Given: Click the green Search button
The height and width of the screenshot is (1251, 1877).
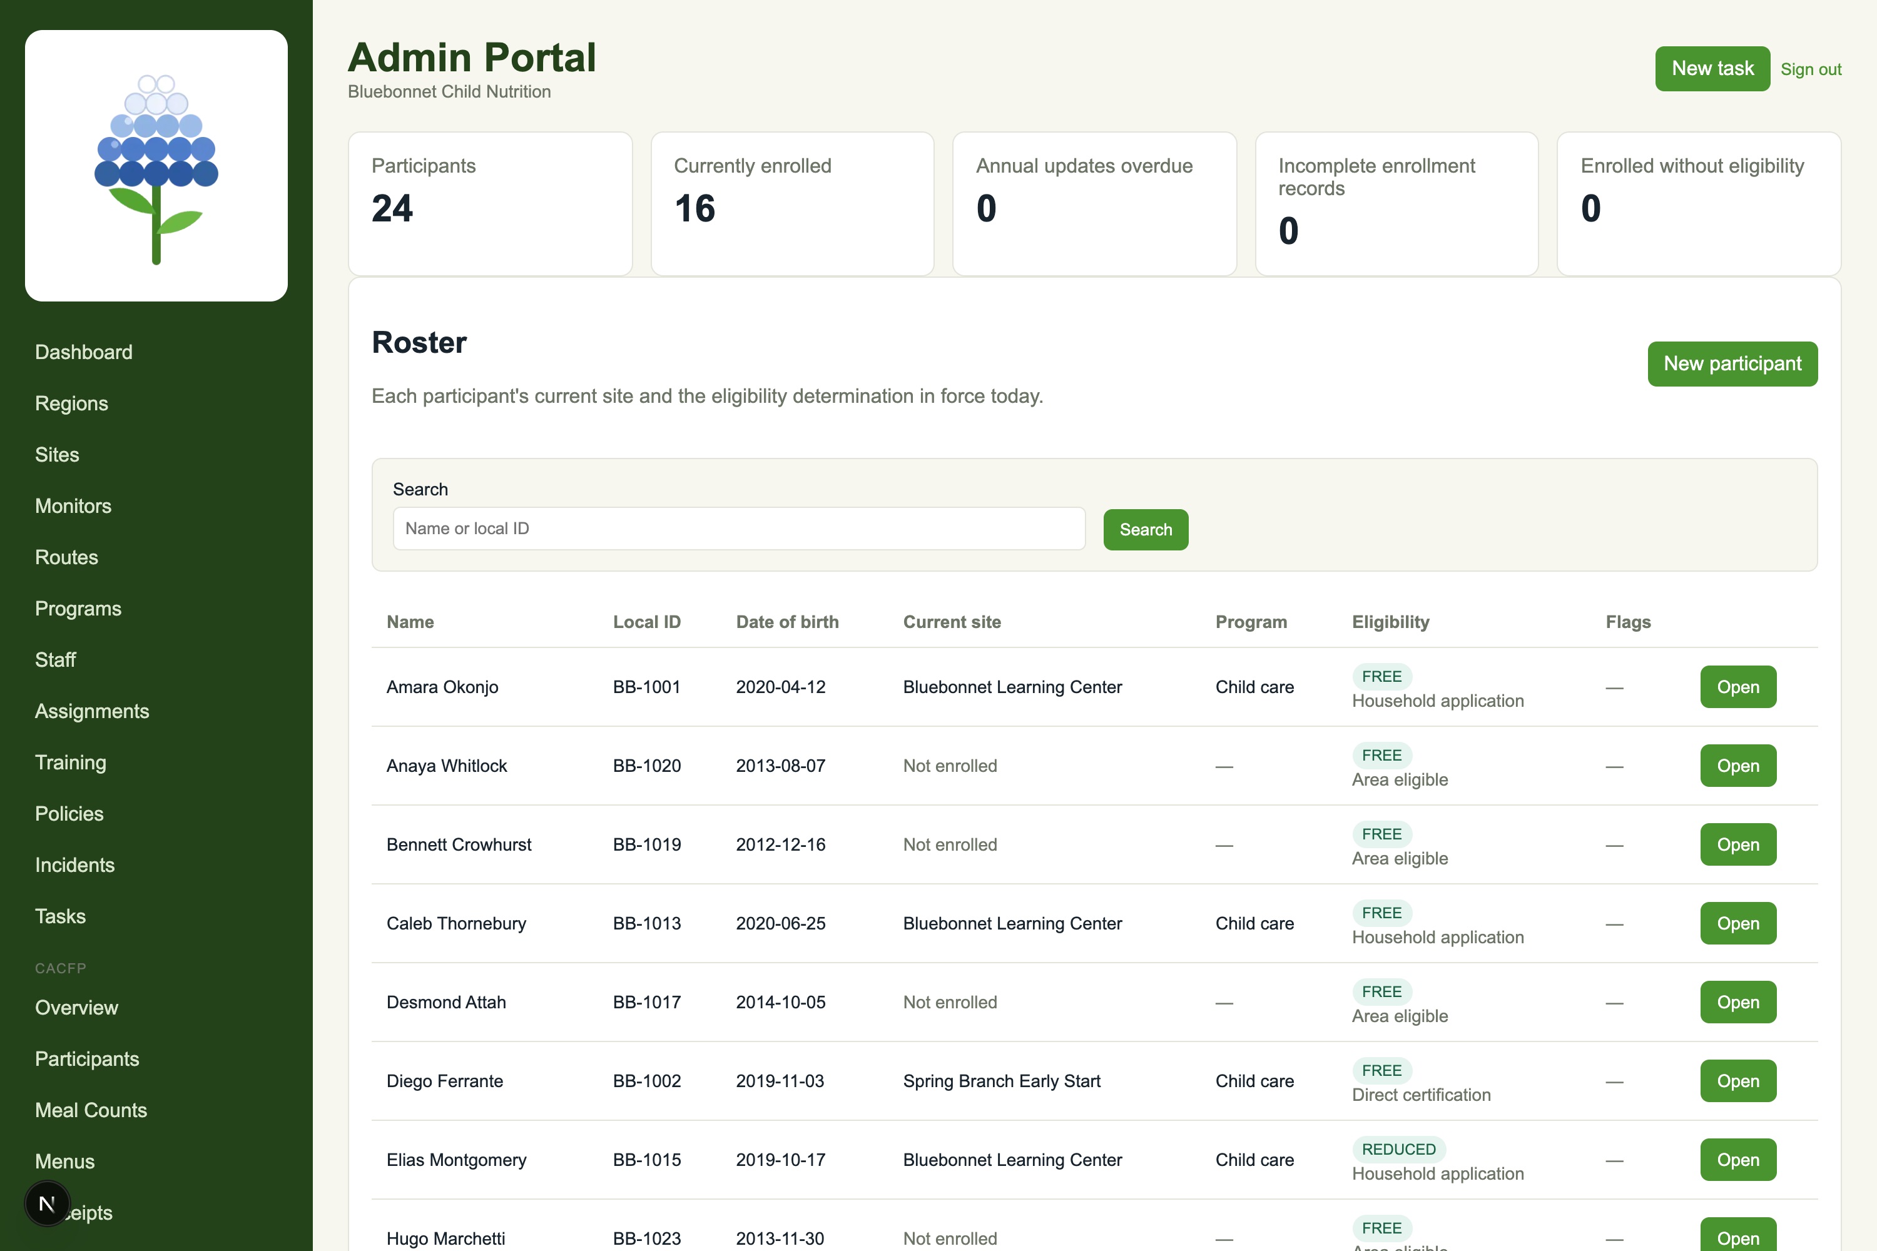Looking at the screenshot, I should coord(1146,530).
